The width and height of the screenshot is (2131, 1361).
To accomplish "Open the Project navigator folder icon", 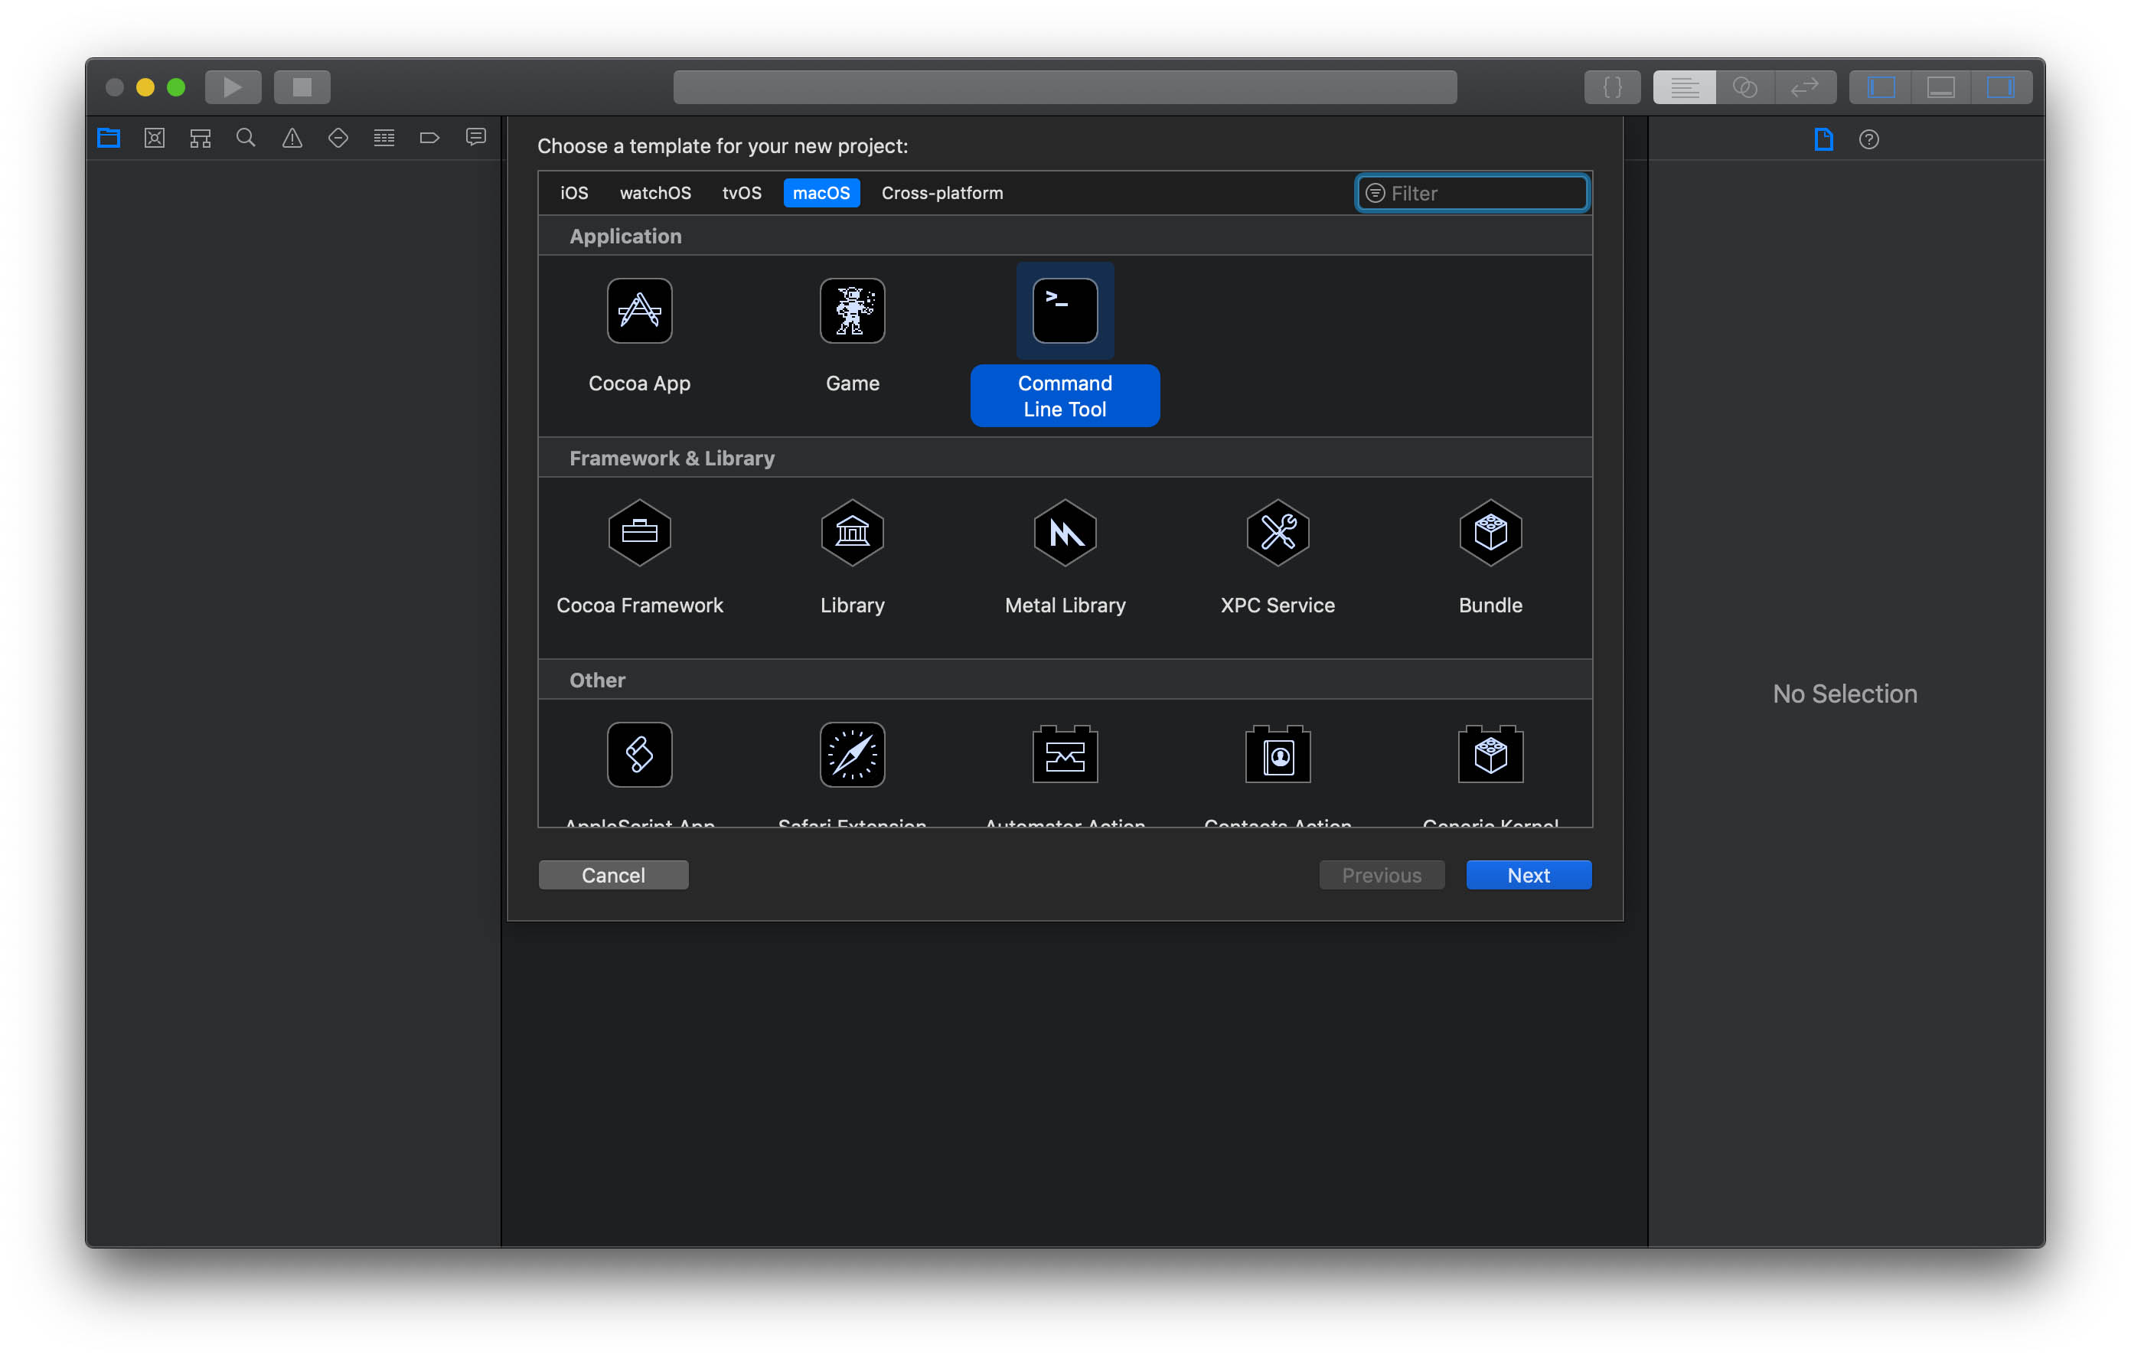I will (109, 138).
